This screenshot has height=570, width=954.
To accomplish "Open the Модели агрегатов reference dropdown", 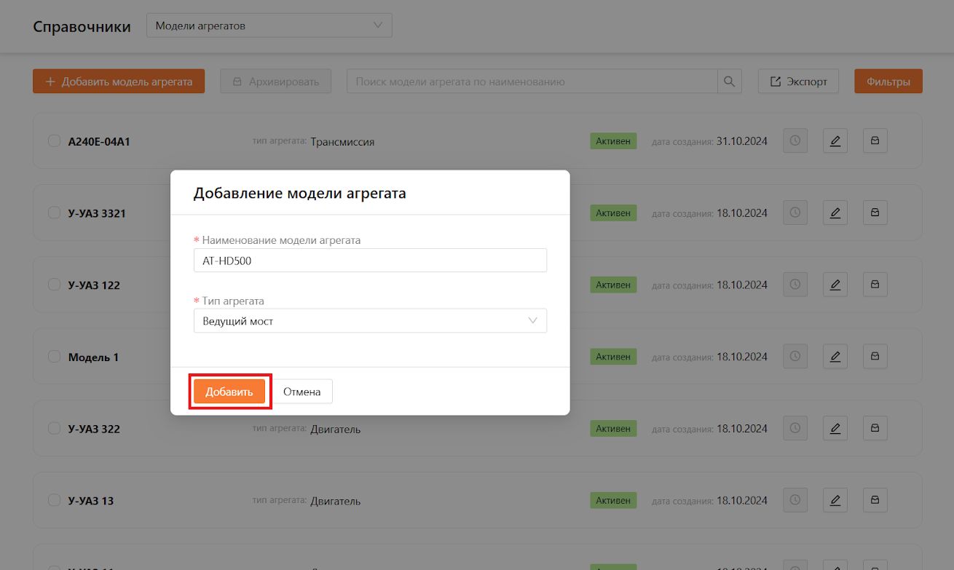I will pos(269,25).
